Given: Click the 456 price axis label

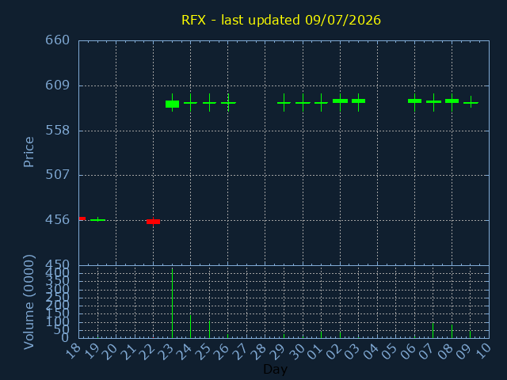Looking at the screenshot, I should (57, 220).
